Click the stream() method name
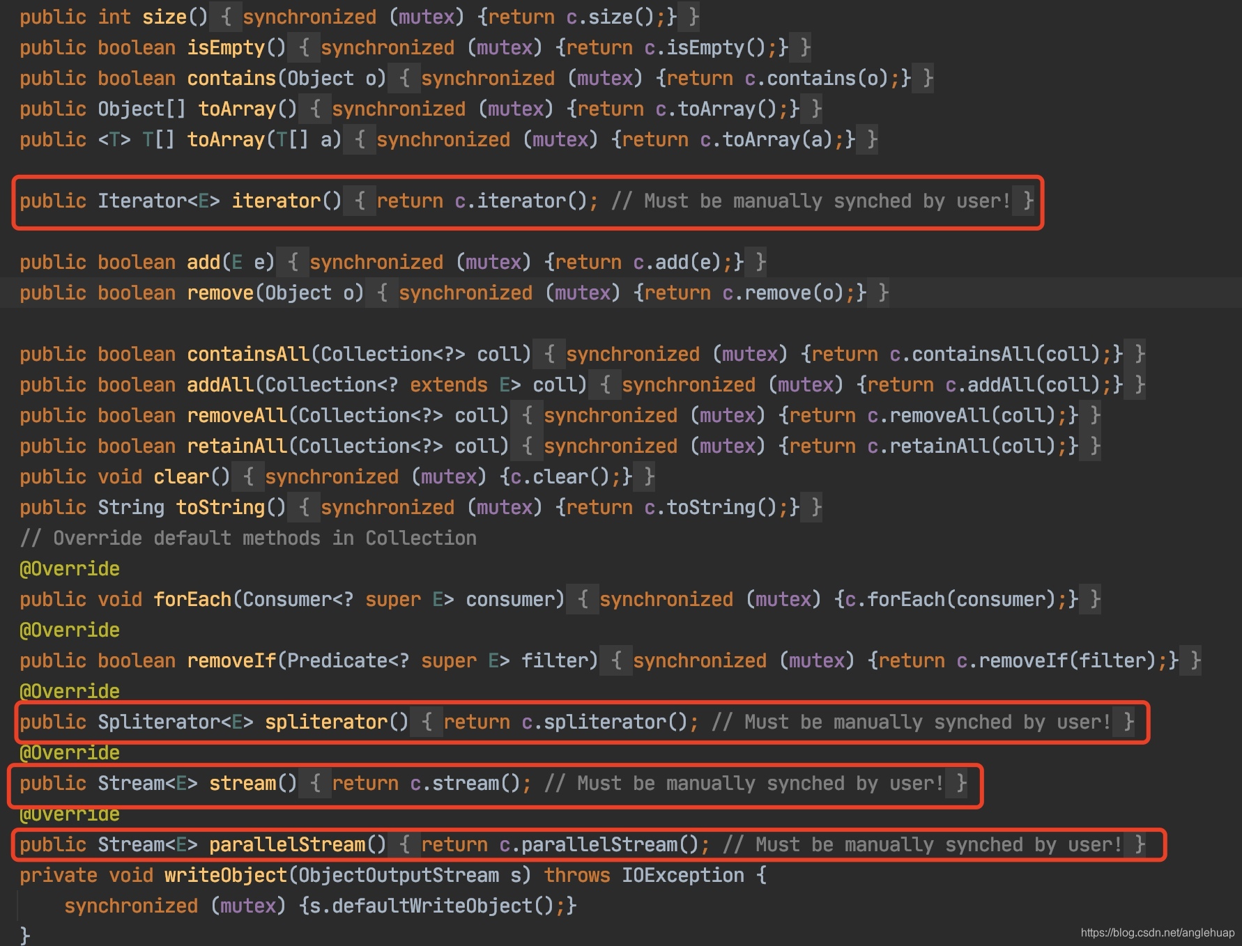The image size is (1242, 946). pos(243,783)
